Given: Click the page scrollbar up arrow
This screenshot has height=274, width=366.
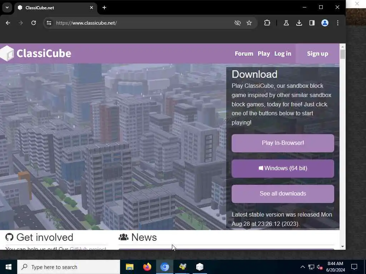Looking at the screenshot, I should click(342, 47).
